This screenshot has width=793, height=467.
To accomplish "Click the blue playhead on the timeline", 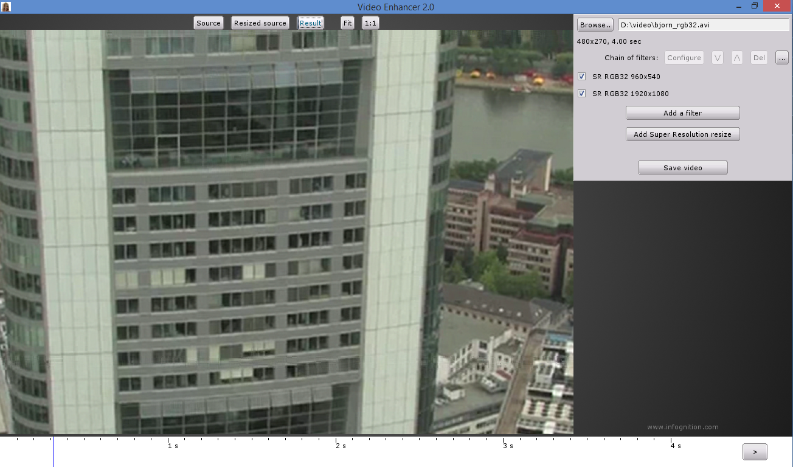I will click(x=54, y=451).
